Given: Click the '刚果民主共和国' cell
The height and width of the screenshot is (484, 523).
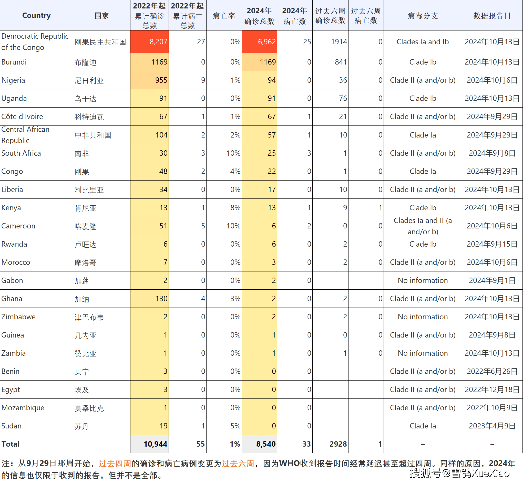Looking at the screenshot, I should coord(102,42).
